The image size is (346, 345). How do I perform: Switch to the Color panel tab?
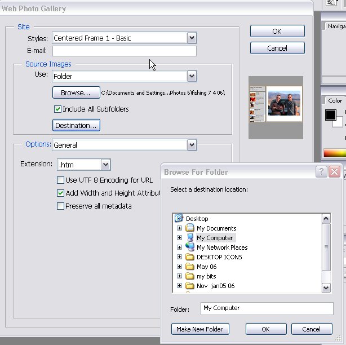(x=335, y=100)
